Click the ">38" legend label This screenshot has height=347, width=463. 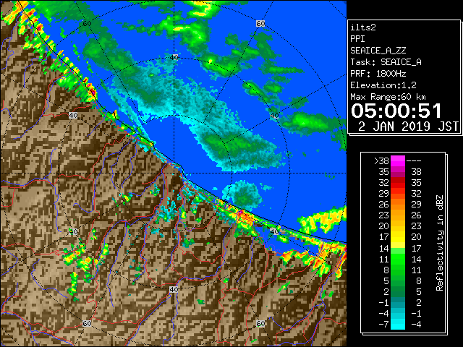pyautogui.click(x=381, y=160)
